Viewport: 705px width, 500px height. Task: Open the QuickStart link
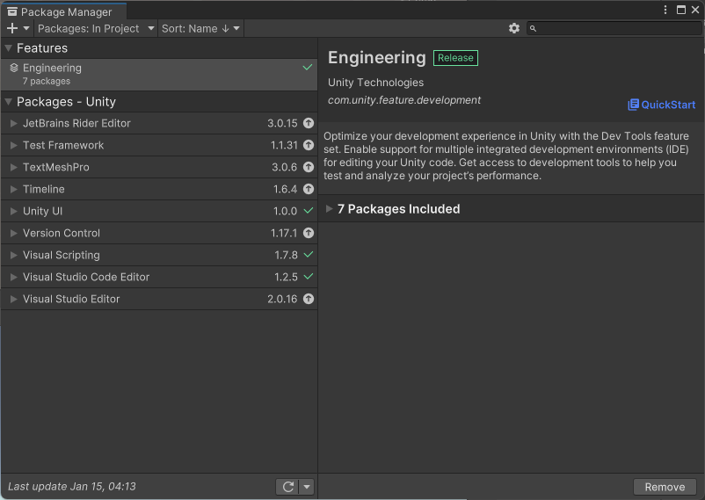pyautogui.click(x=661, y=105)
